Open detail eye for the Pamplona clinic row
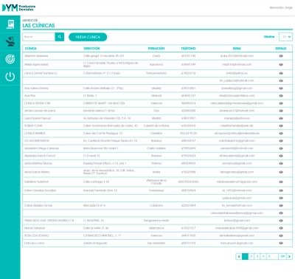This screenshot has height=279, width=295. pos(281,73)
